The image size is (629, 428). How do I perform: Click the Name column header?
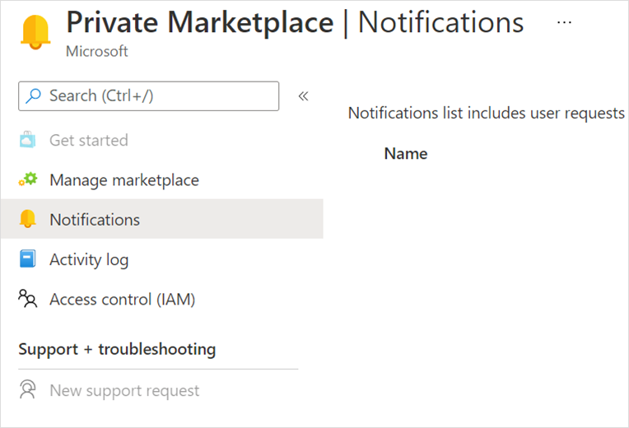pyautogui.click(x=406, y=154)
